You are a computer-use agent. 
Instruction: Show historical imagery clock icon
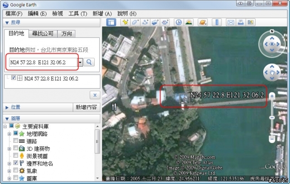[x=179, y=22]
